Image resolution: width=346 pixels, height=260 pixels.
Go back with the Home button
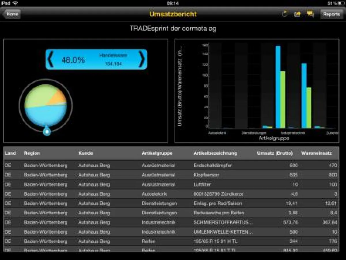(12, 14)
